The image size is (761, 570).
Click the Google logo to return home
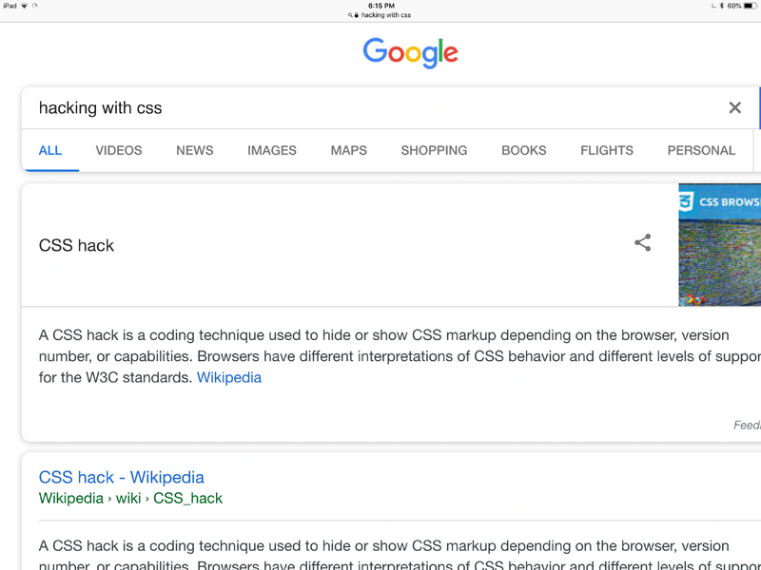pyautogui.click(x=410, y=53)
